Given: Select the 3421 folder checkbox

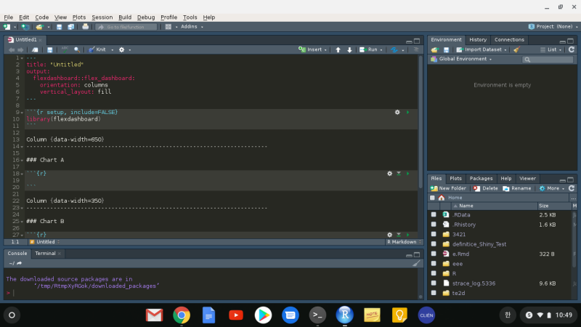Looking at the screenshot, I should (x=434, y=235).
